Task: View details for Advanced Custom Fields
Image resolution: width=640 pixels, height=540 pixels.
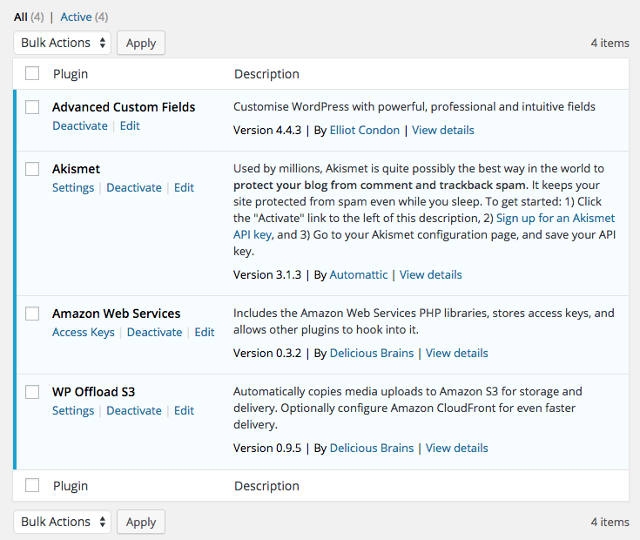Action: [x=443, y=130]
